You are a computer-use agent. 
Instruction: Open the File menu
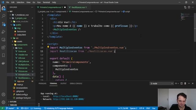7,2
